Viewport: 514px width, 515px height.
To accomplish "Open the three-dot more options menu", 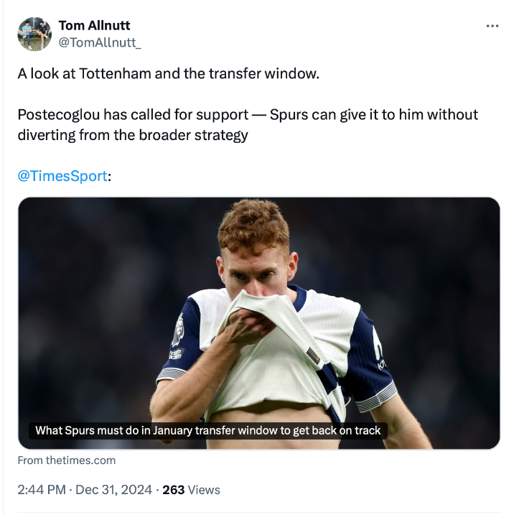I will 492,26.
